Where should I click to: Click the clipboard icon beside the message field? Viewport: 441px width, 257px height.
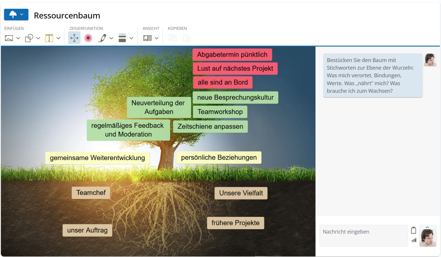pos(413,230)
